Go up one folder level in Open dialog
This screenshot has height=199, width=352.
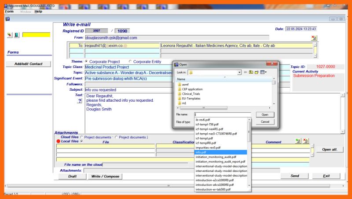click(x=251, y=72)
